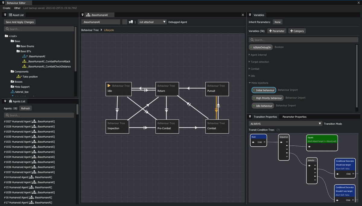Select the isStateDebugOn boolean variable
This screenshot has width=362, height=206.
pyautogui.click(x=261, y=47)
